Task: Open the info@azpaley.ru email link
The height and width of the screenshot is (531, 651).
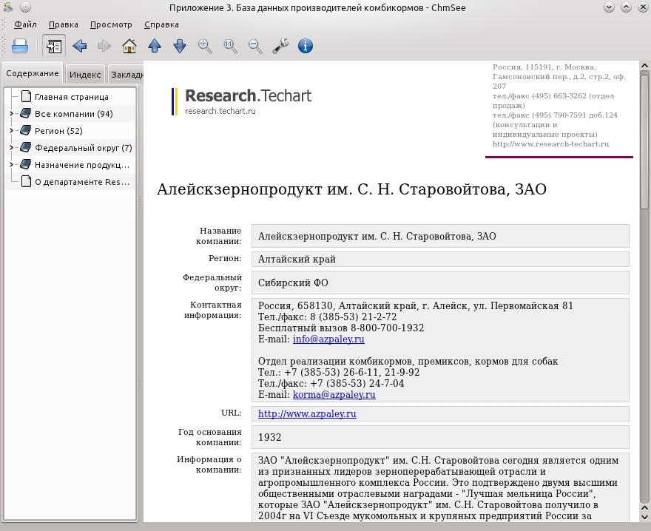Action: (x=328, y=339)
